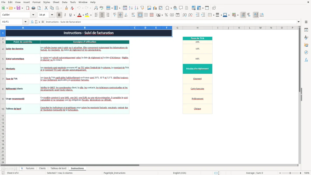Viewport: 311px width, 175px height.
Task: Click the Sort Descending icon
Action: click(136, 8)
